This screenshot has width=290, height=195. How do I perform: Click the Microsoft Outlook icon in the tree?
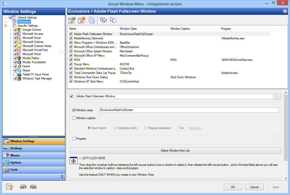click(19, 42)
